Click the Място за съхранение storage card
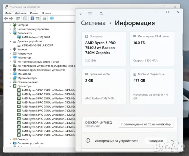Image resolution: width=189 pixels, height=156 pixels. pyautogui.click(x=152, y=86)
